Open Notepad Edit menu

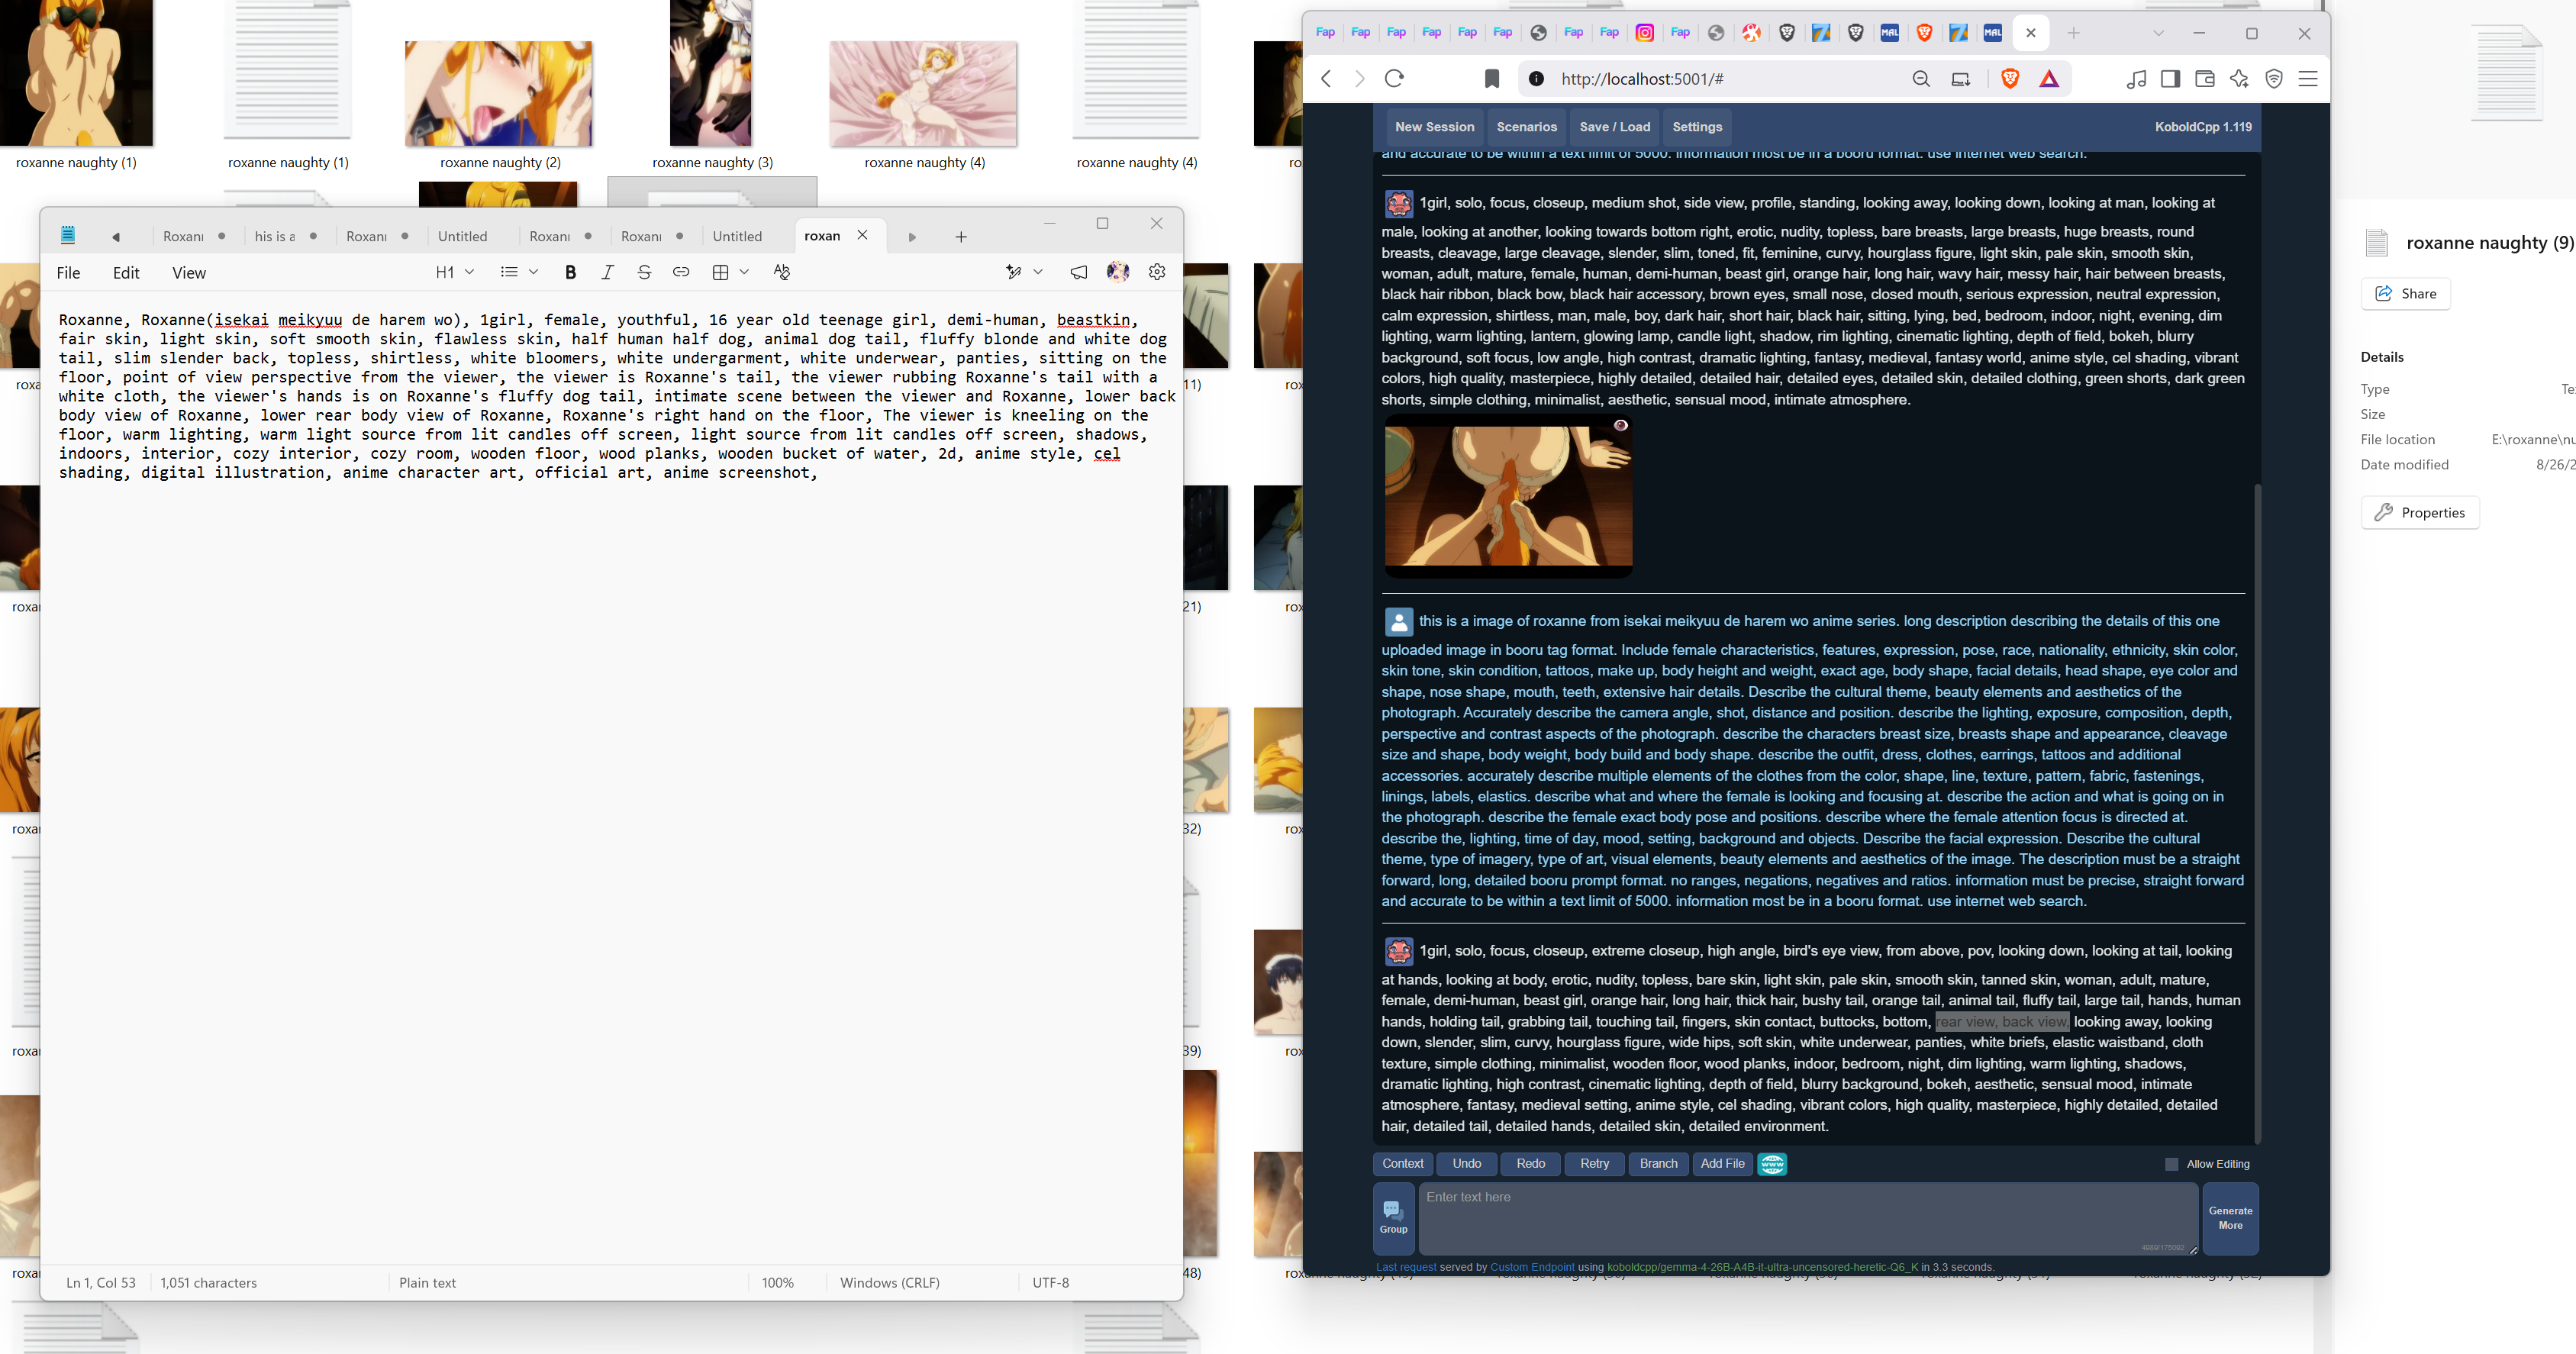[126, 273]
